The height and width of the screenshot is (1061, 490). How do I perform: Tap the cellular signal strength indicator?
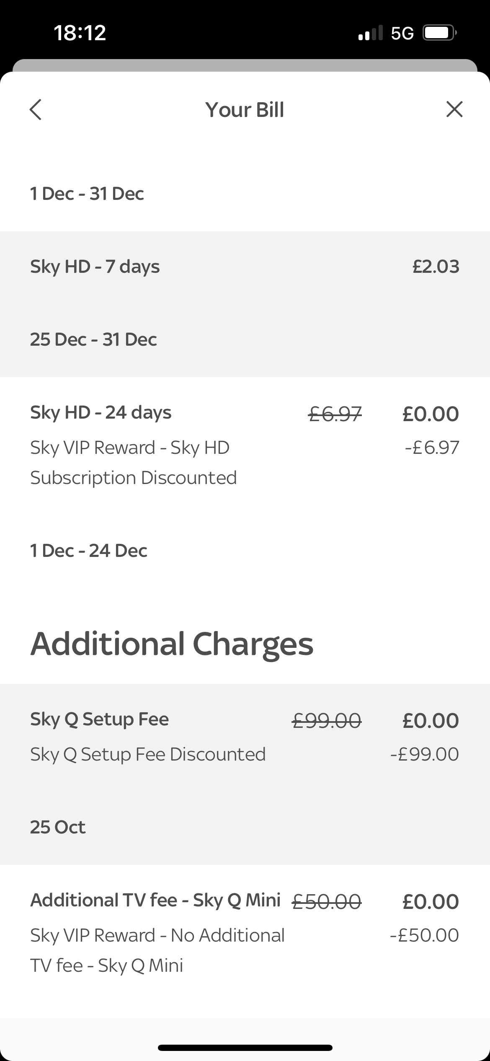pos(371,33)
